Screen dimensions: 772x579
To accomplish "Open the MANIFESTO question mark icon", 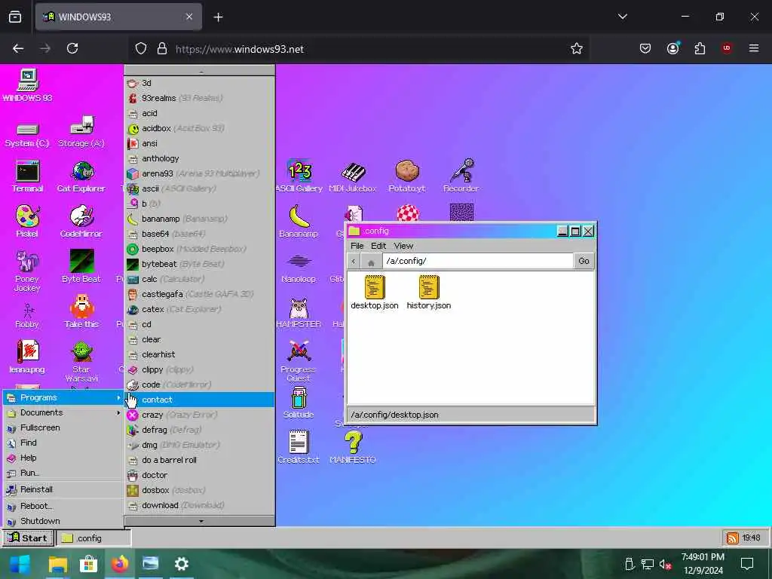I will (353, 447).
